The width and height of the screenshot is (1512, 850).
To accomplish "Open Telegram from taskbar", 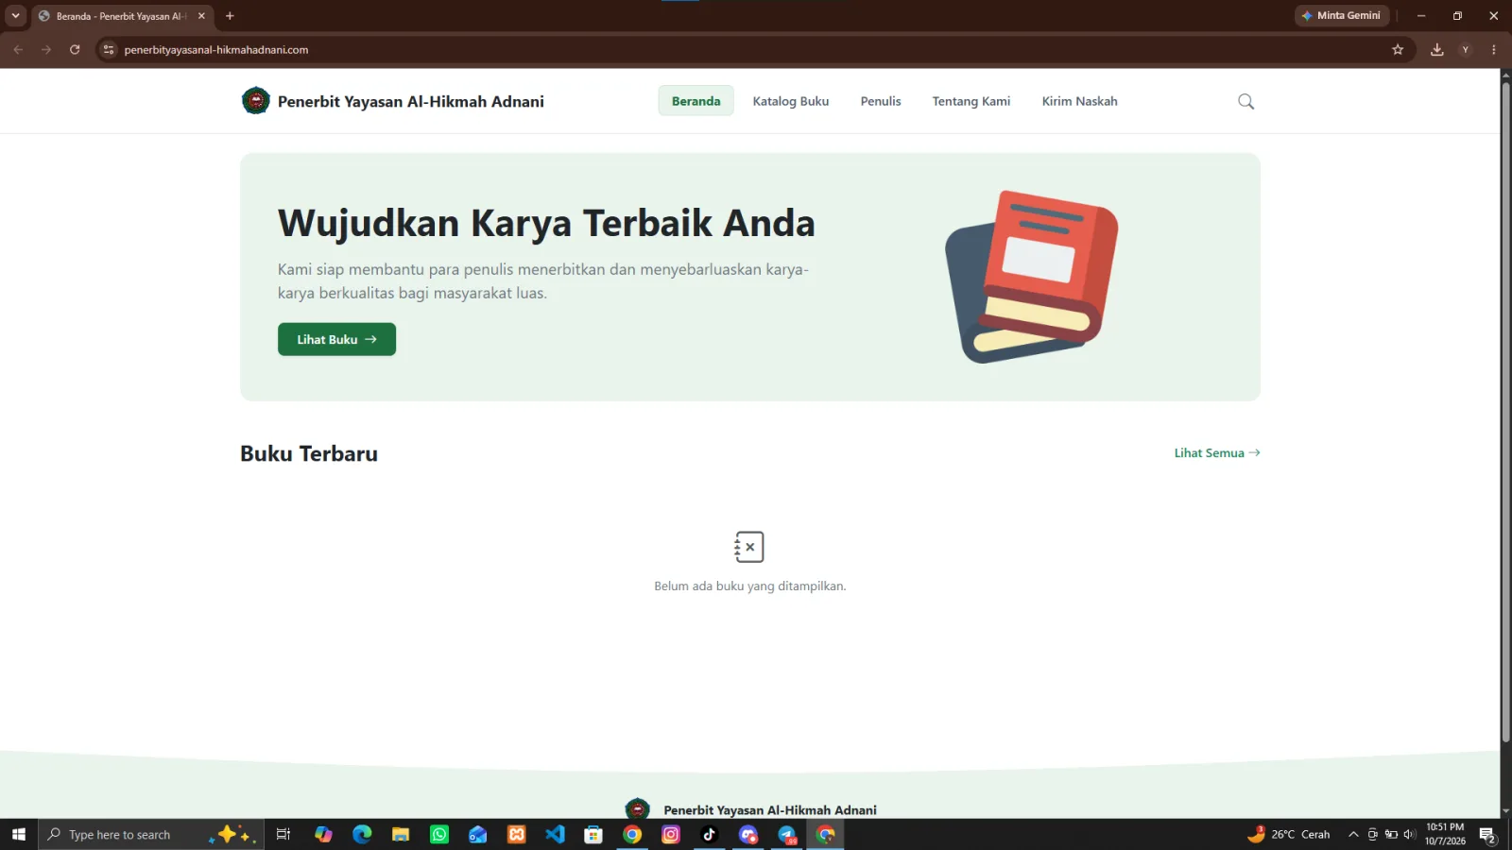I will pos(787,834).
